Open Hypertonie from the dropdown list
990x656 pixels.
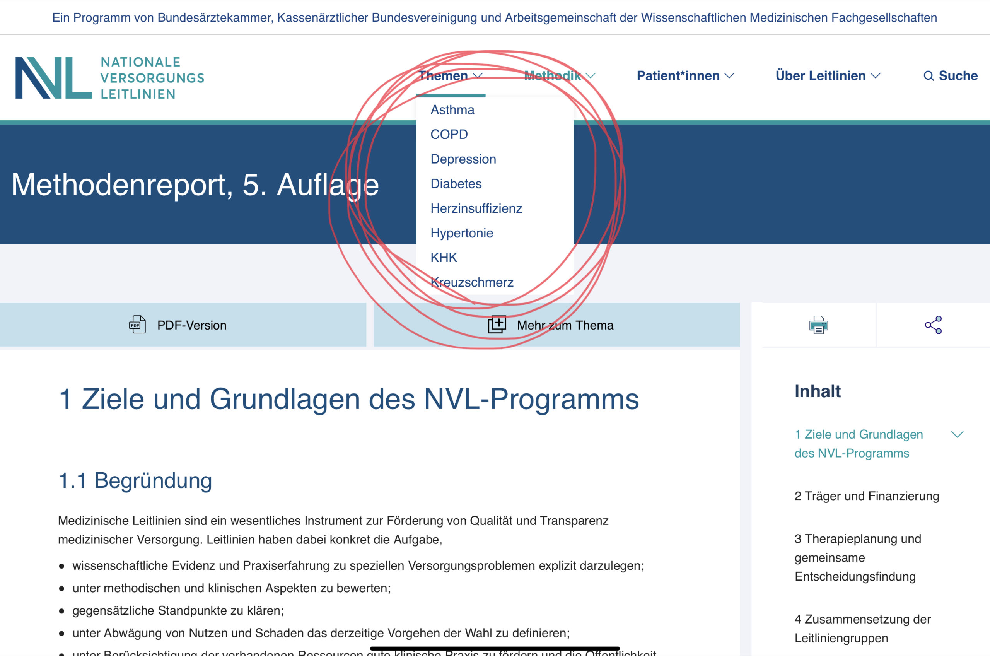pyautogui.click(x=462, y=233)
